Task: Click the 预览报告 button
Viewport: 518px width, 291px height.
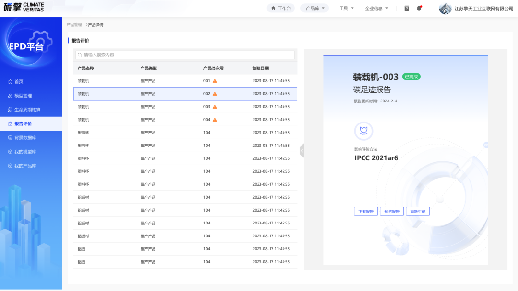Action: [x=392, y=212]
